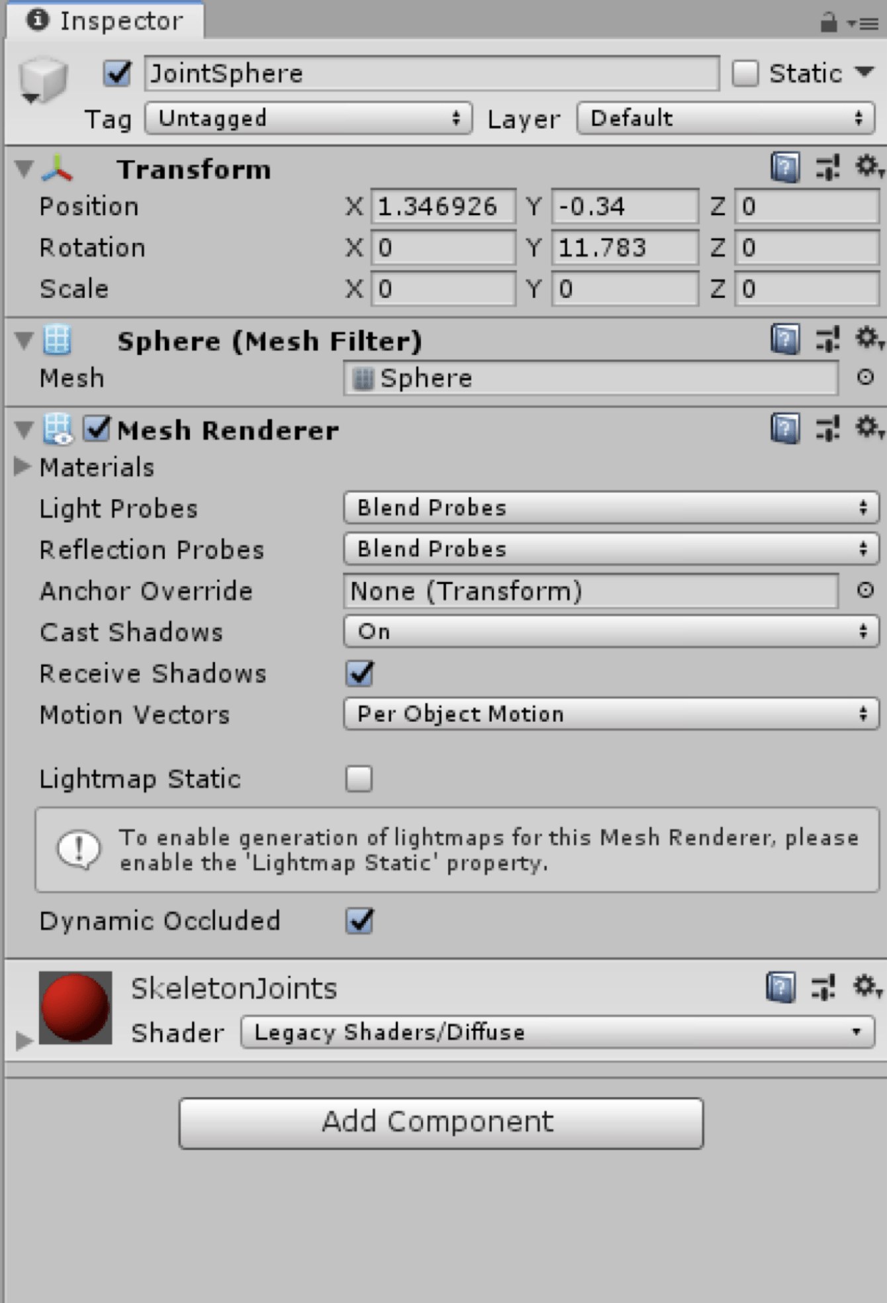Open Mesh Renderer help reference
887x1303 pixels.
(785, 428)
